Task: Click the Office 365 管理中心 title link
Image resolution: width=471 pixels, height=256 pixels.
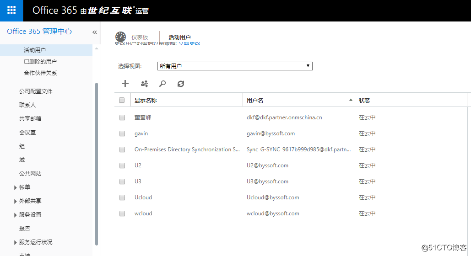Action: coord(39,32)
